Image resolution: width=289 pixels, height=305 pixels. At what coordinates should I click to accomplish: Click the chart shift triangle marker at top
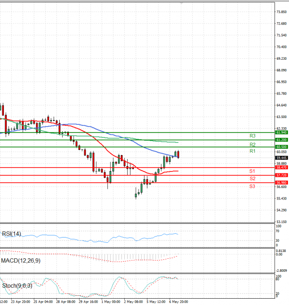click(x=182, y=3)
